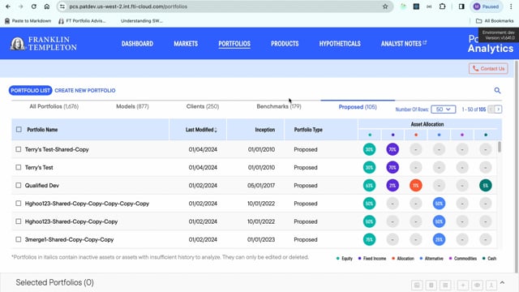
Task: Select the Proposed (105) tab
Action: 358,107
